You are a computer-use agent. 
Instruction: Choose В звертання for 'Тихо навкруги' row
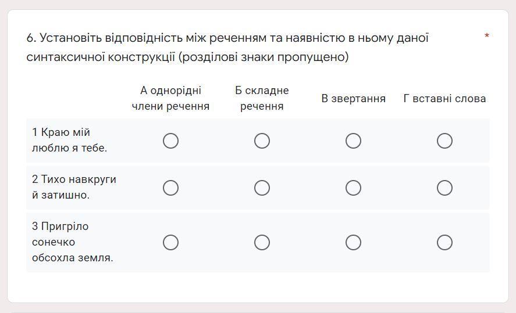click(x=353, y=188)
